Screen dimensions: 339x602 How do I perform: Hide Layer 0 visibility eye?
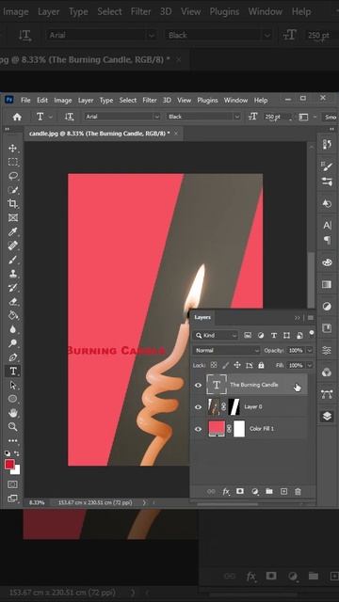click(x=199, y=407)
